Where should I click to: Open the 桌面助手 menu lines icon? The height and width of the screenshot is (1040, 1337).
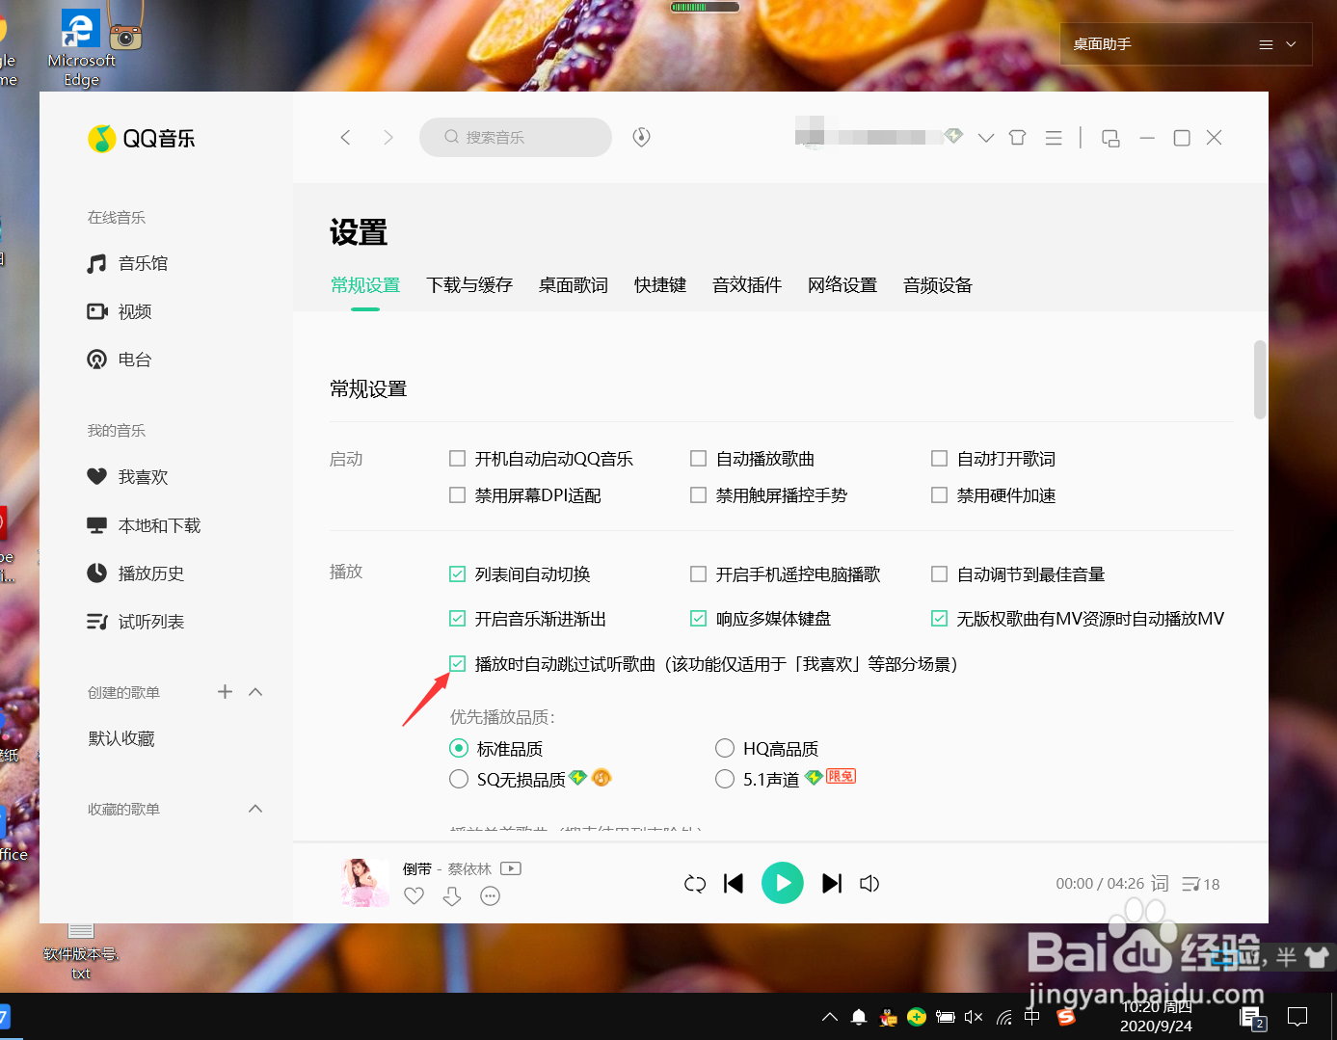coord(1266,44)
